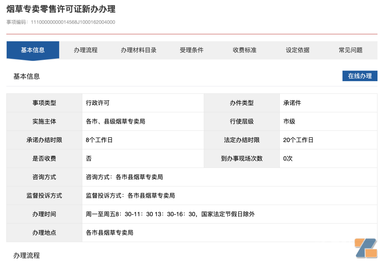Click the 在线办理 button
This screenshot has height=262, width=381.
point(360,76)
